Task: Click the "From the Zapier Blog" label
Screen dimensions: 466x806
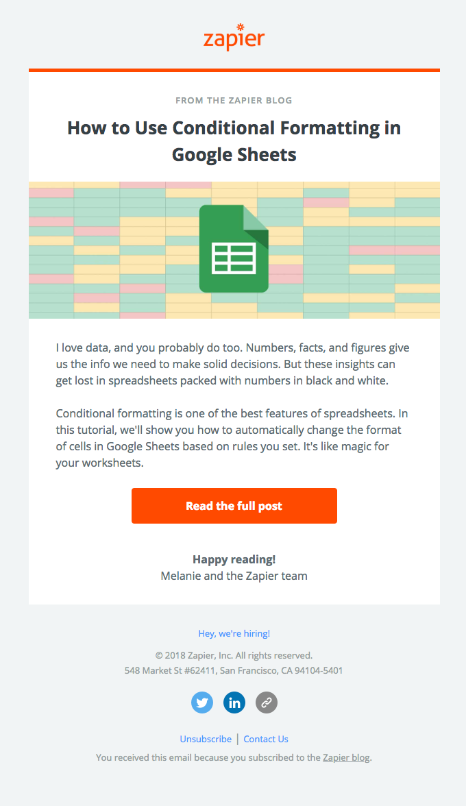Action: coord(234,101)
